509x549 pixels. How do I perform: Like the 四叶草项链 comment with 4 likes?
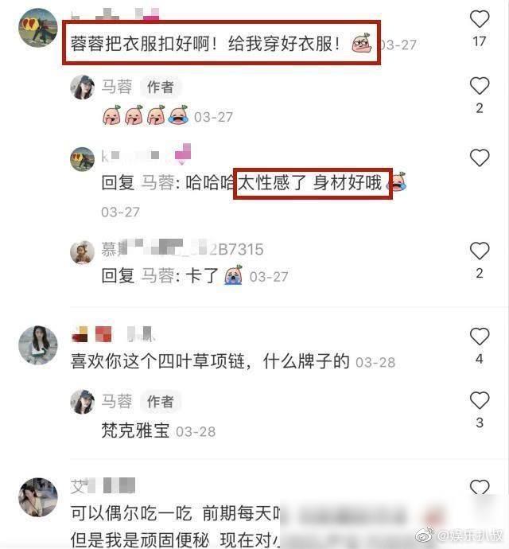[x=480, y=337]
